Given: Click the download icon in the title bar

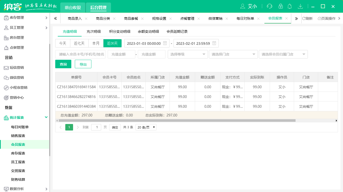Looking at the screenshot, I should point(300,6).
